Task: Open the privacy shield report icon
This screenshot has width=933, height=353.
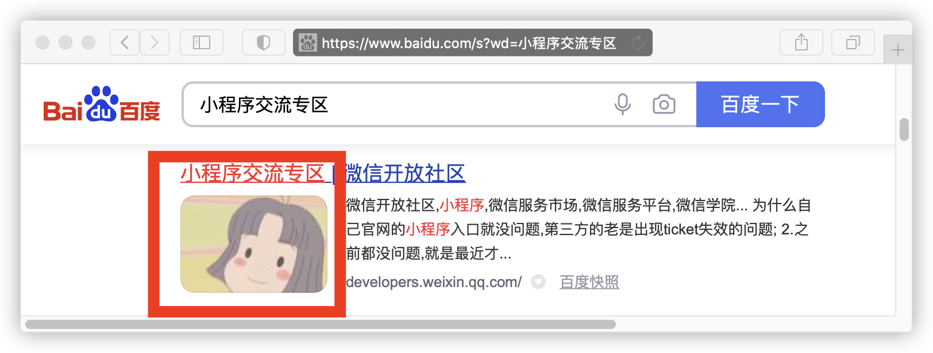Action: (x=263, y=42)
